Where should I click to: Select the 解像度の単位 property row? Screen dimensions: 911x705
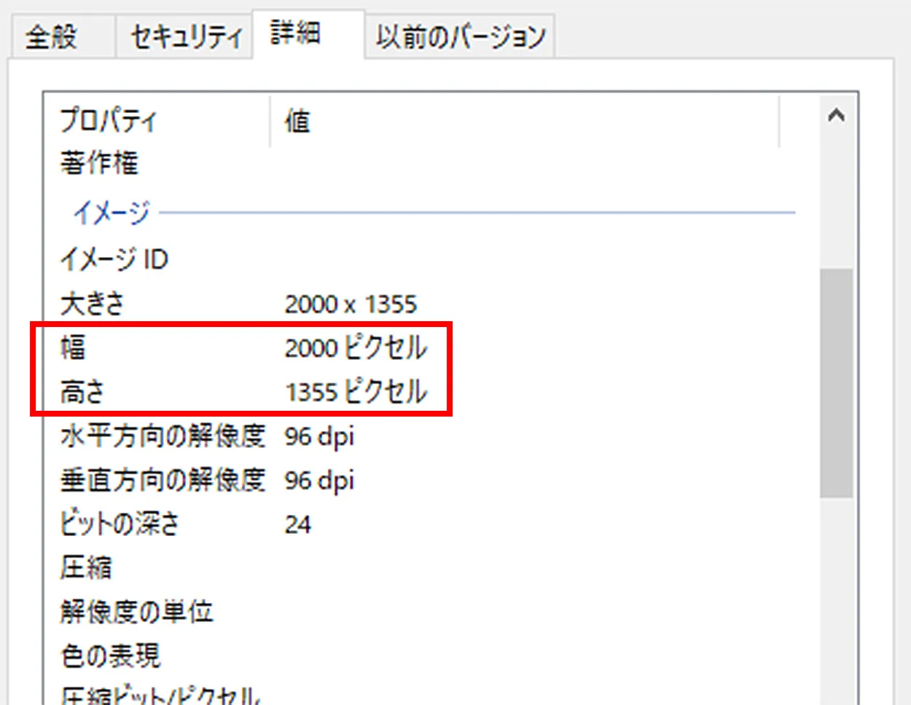tap(136, 612)
